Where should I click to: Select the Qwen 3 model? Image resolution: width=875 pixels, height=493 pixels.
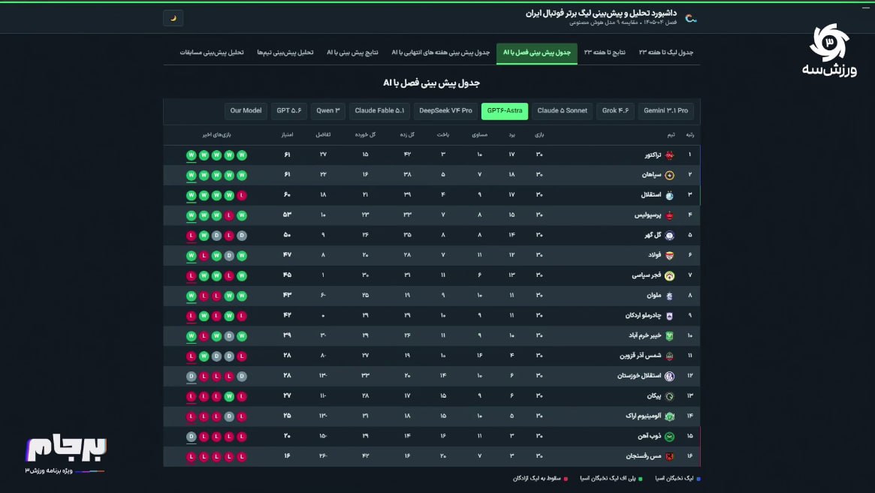coord(328,111)
